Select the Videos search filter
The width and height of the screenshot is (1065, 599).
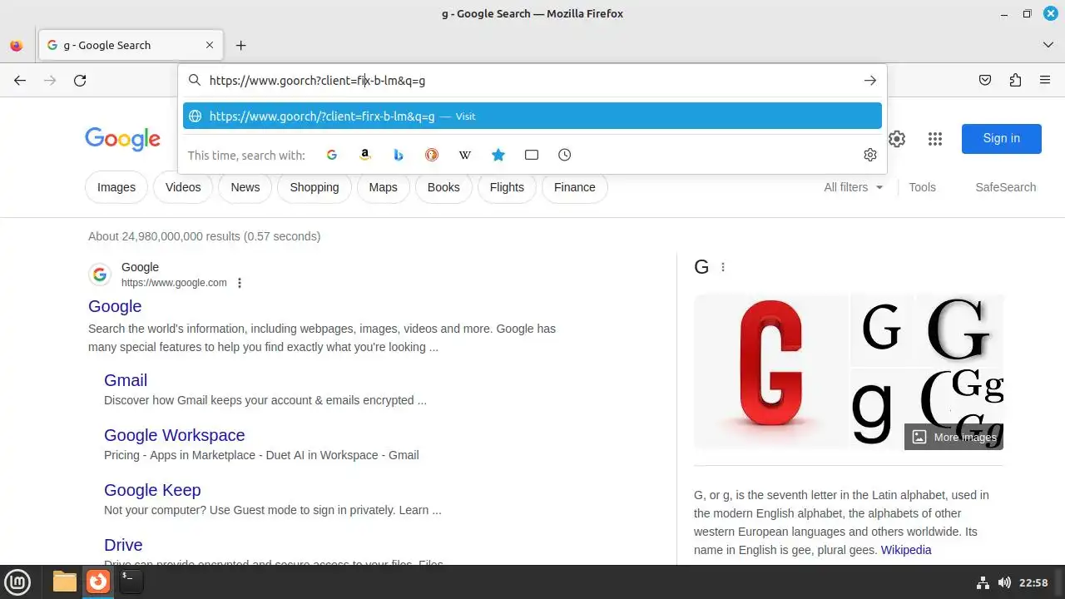183,187
